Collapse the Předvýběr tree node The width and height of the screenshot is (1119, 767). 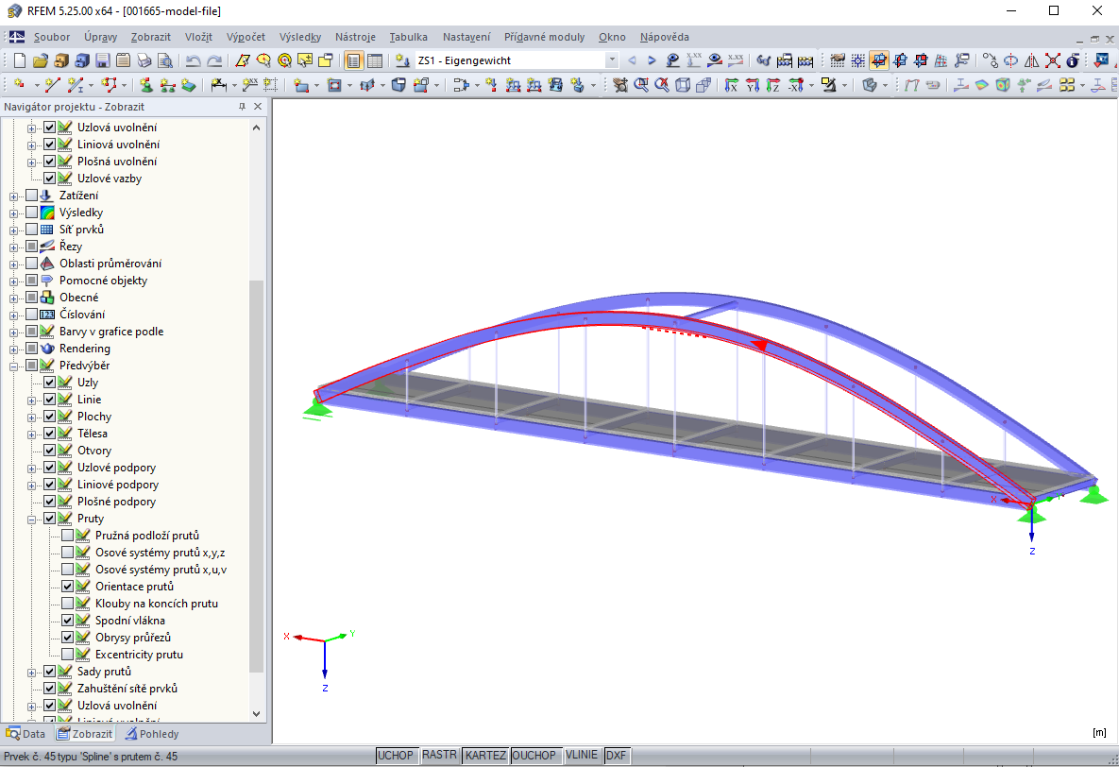[x=13, y=366]
